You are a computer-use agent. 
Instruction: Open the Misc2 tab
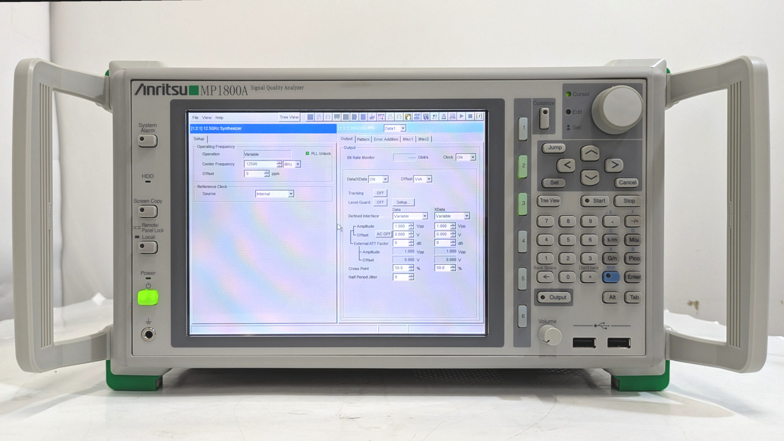coord(424,139)
